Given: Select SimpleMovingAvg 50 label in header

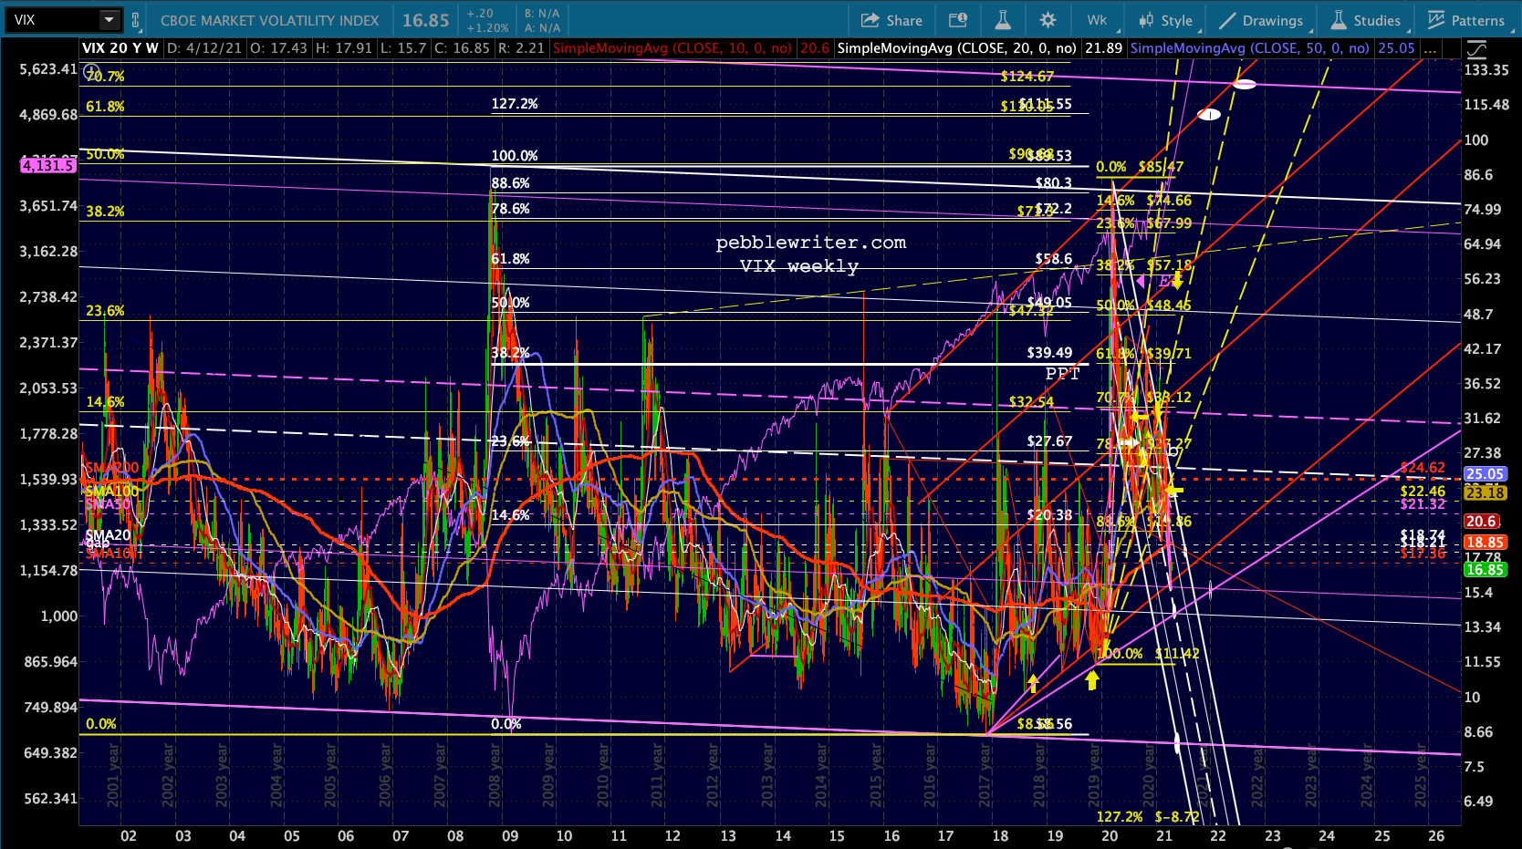Looking at the screenshot, I should [x=1249, y=48].
